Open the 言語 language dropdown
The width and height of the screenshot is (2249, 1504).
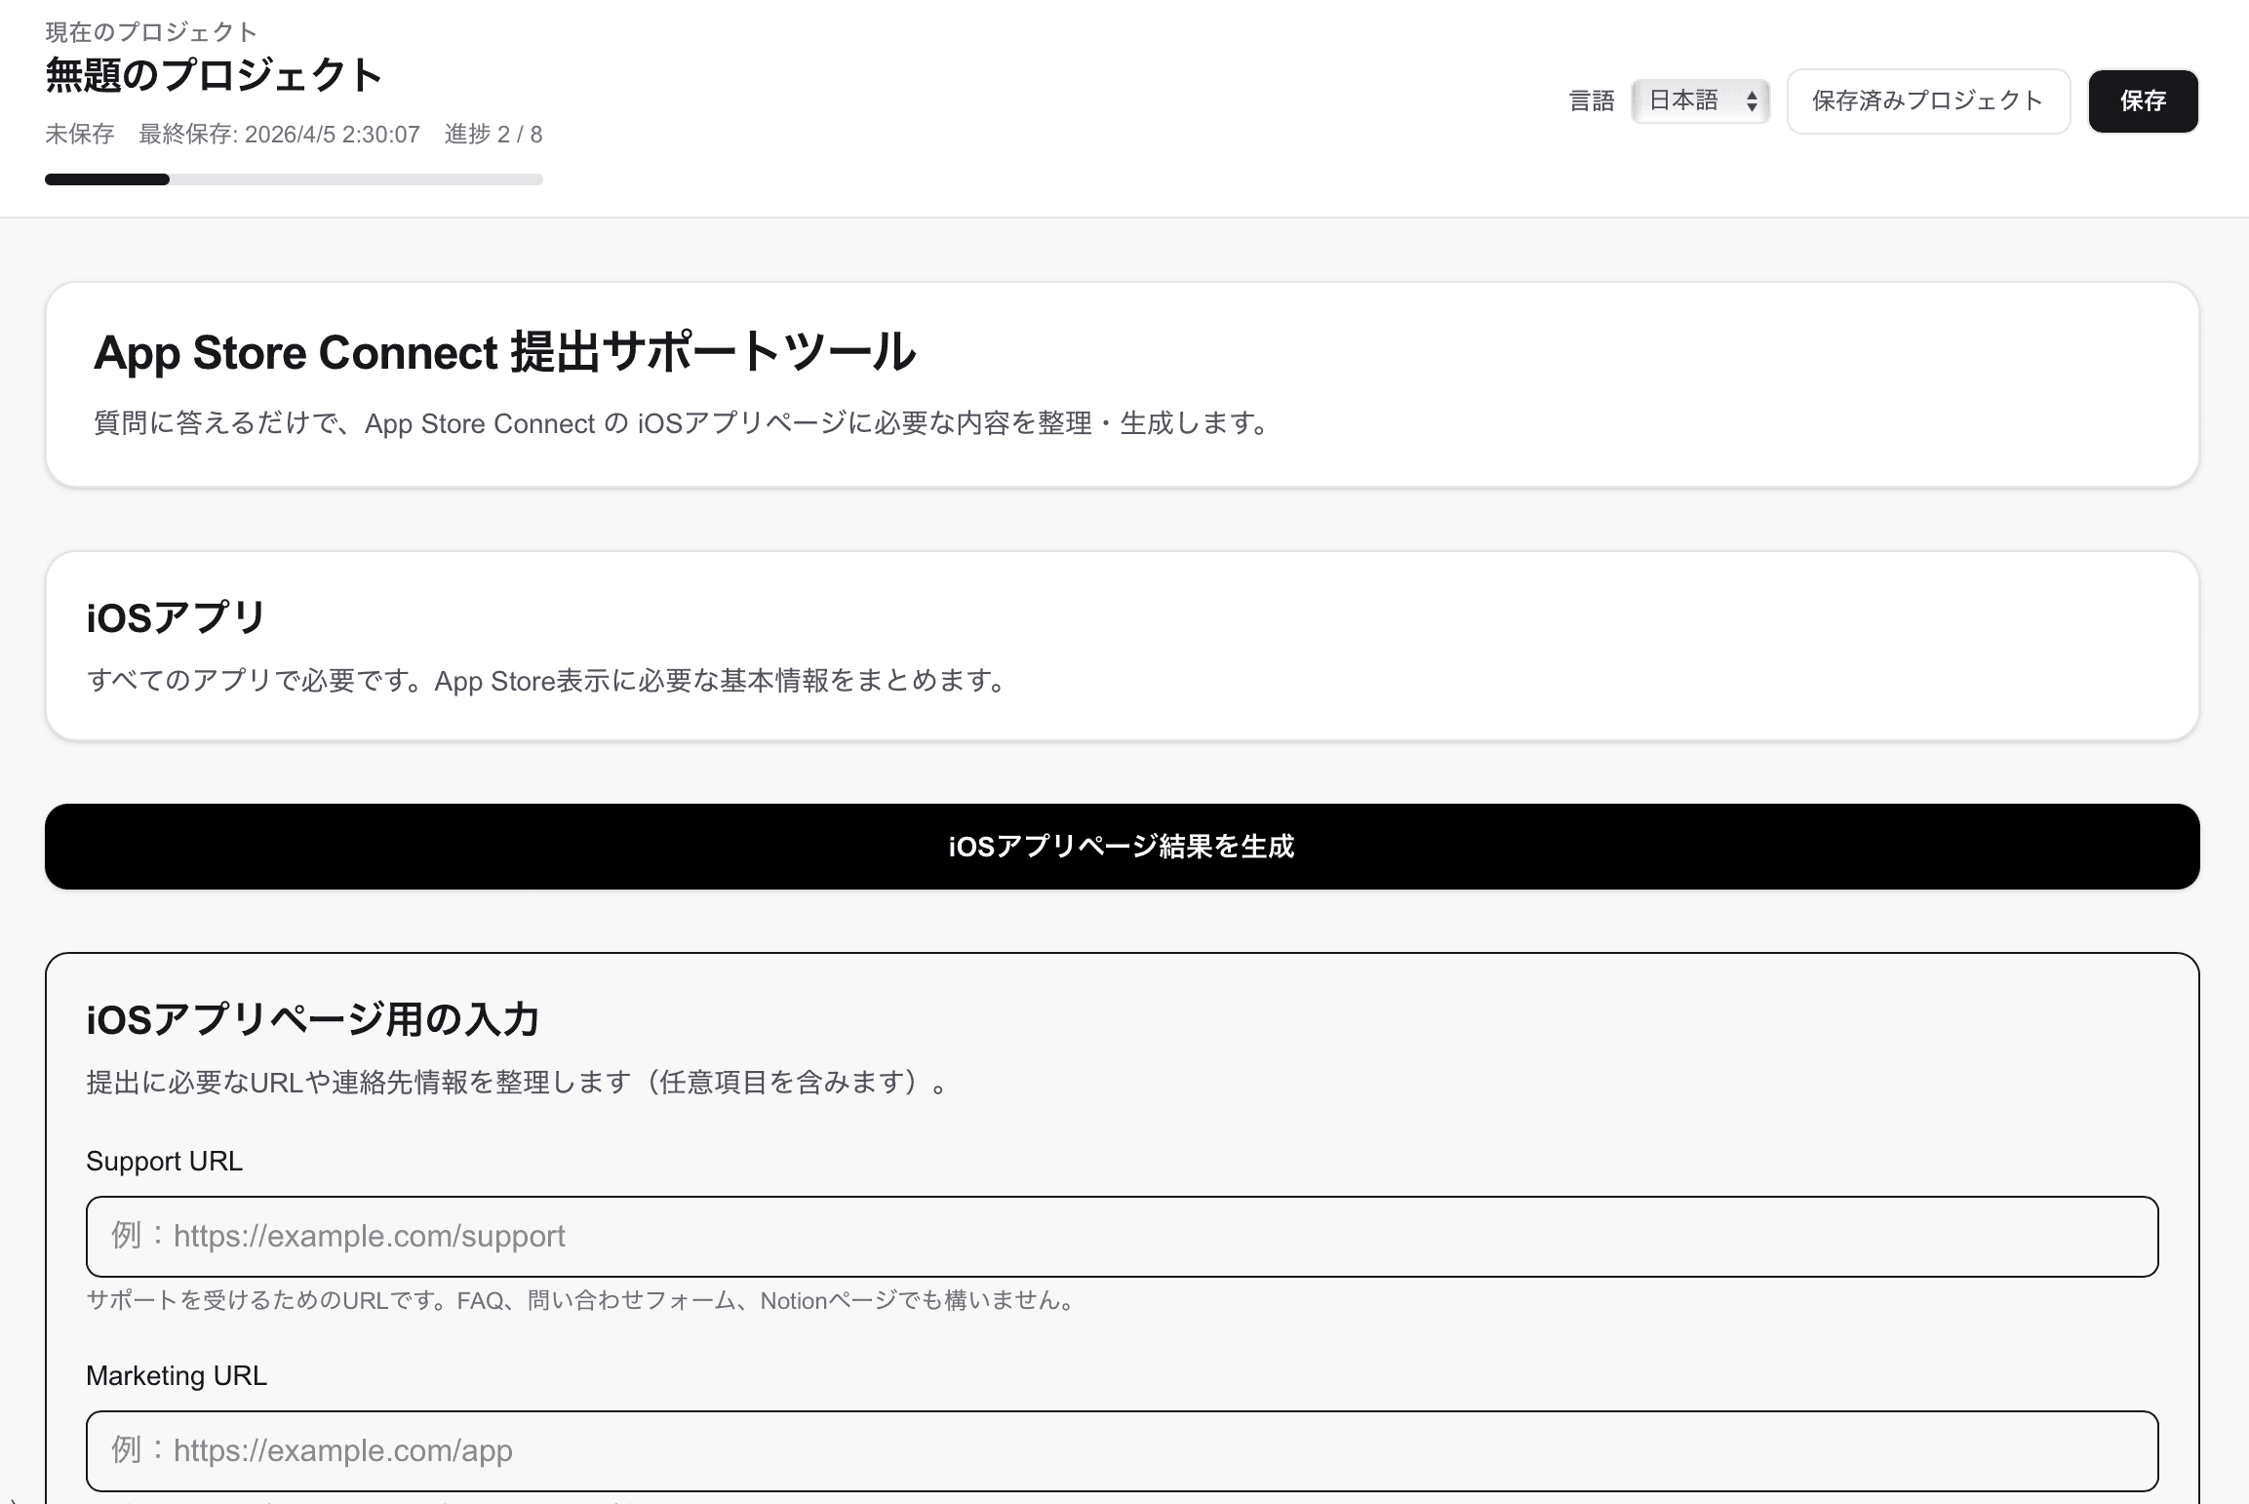(x=1700, y=100)
